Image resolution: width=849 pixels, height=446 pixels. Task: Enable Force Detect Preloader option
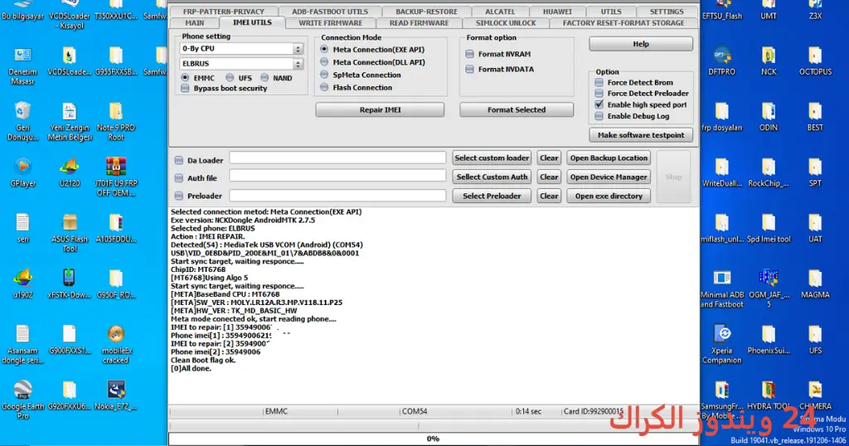click(599, 93)
